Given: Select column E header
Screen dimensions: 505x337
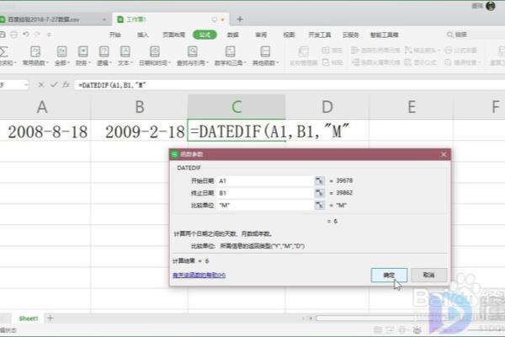Looking at the screenshot, I should [x=412, y=107].
